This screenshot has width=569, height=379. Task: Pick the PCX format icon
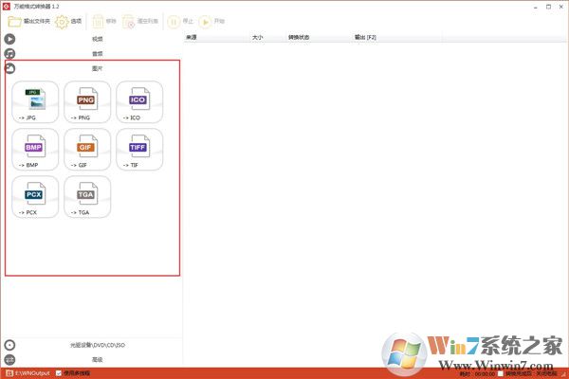pos(36,197)
